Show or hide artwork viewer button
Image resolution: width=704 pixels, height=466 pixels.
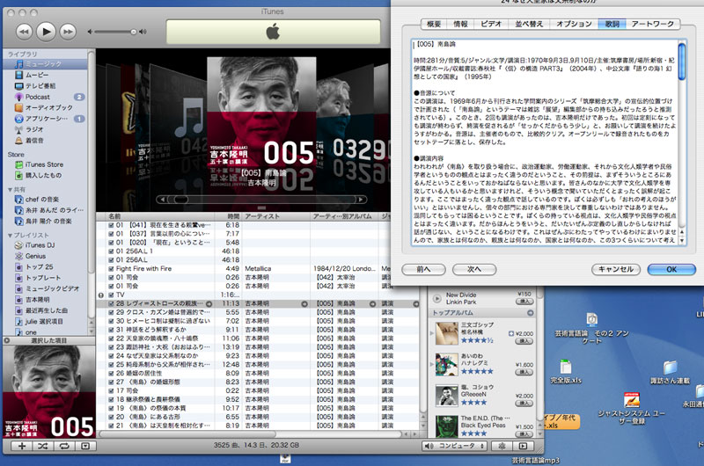[x=85, y=446]
